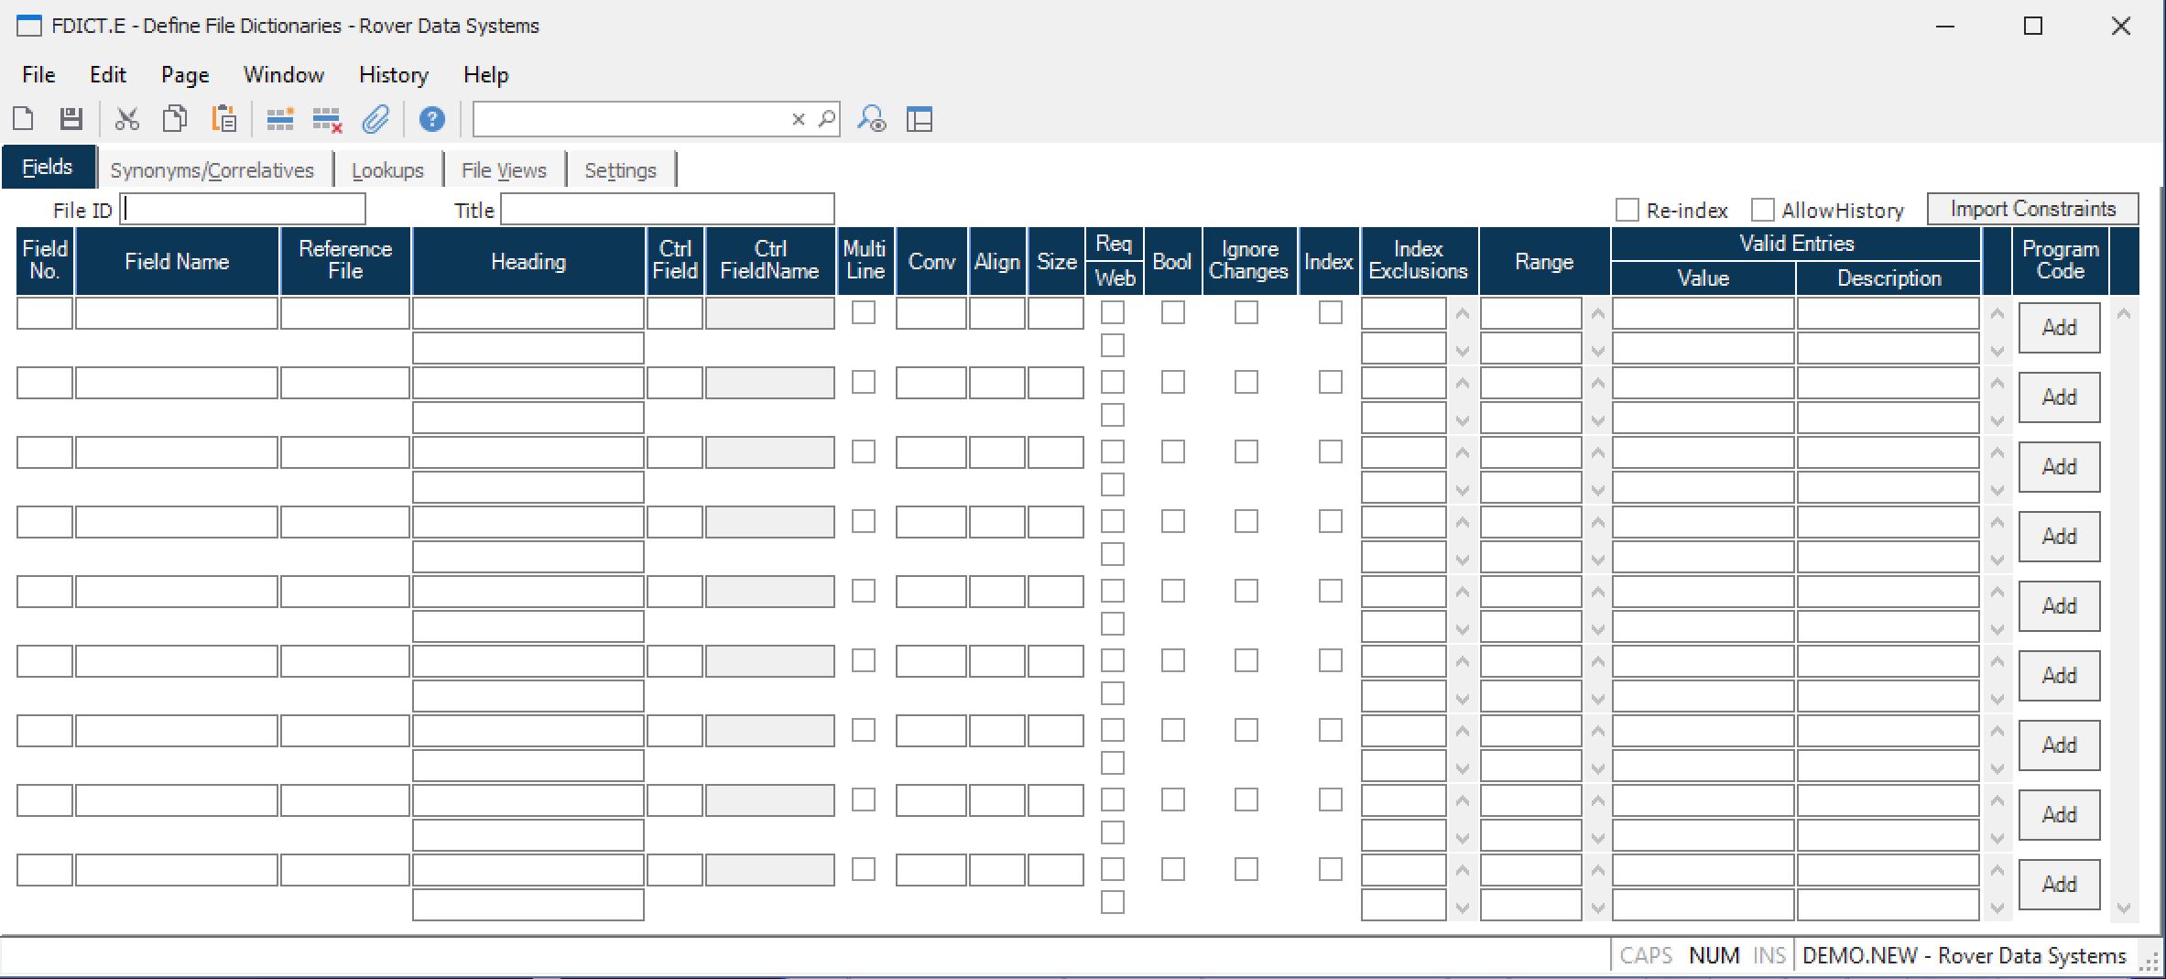
Task: Open the History menu
Action: point(393,75)
